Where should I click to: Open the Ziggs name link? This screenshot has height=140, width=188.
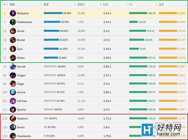click(x=20, y=84)
